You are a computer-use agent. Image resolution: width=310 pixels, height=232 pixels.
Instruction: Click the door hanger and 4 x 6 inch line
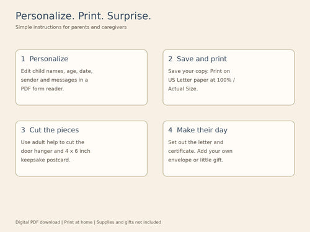[56, 151]
